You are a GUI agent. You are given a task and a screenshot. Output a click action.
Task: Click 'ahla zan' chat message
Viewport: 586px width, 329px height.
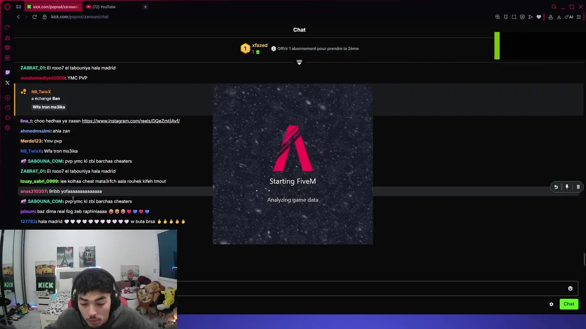61,131
